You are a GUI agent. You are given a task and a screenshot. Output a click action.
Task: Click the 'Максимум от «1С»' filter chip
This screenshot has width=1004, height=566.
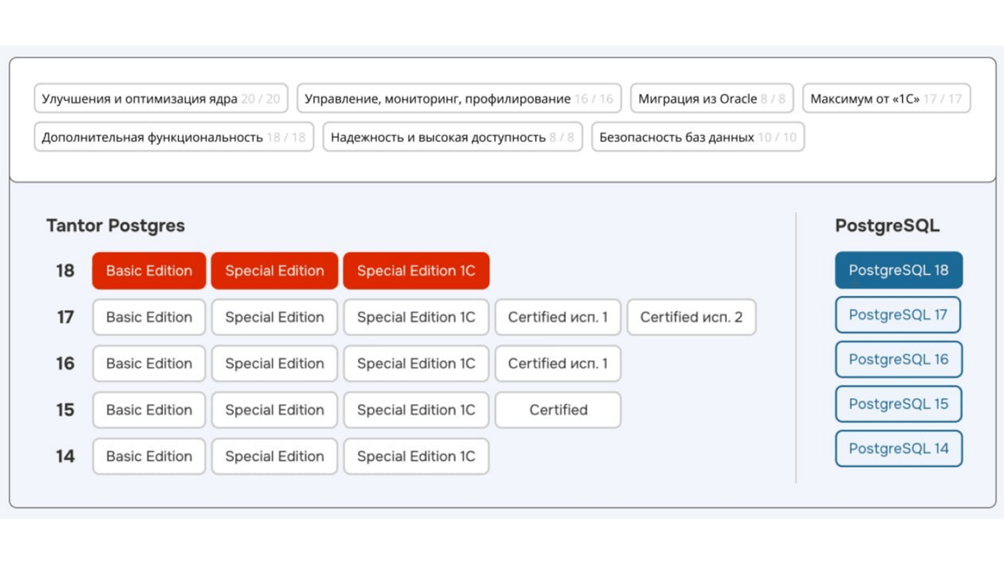(886, 98)
